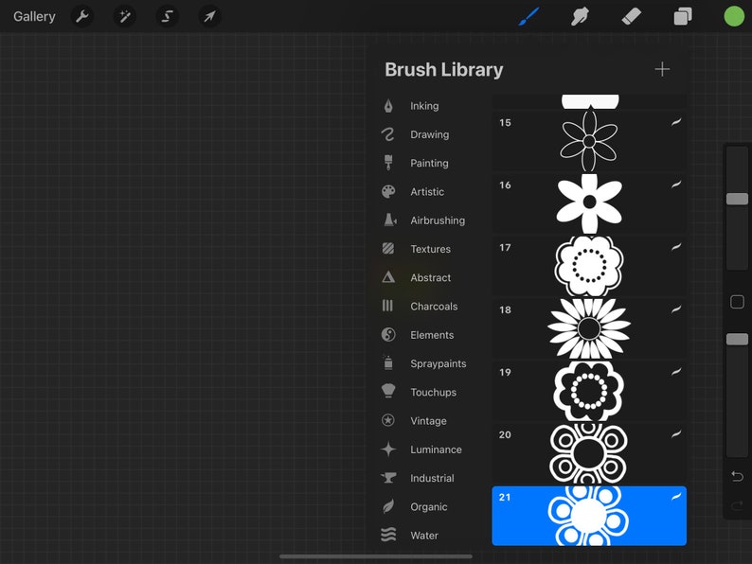Select the Industrial brush set
The width and height of the screenshot is (752, 564).
pos(432,478)
